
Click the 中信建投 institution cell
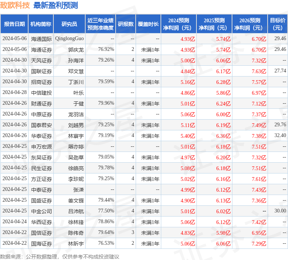tap(41, 93)
